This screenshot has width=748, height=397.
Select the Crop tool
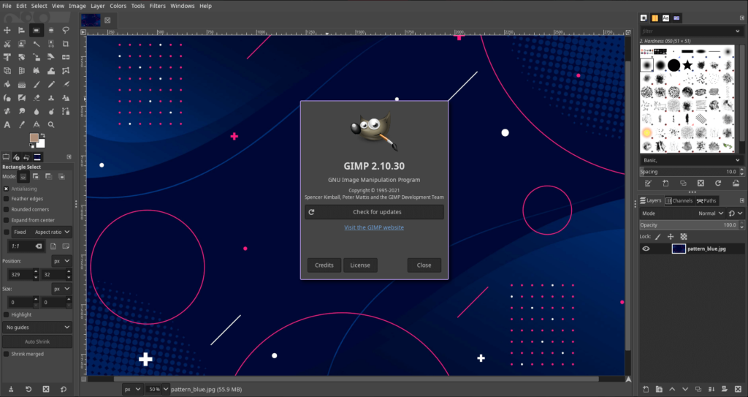(66, 44)
